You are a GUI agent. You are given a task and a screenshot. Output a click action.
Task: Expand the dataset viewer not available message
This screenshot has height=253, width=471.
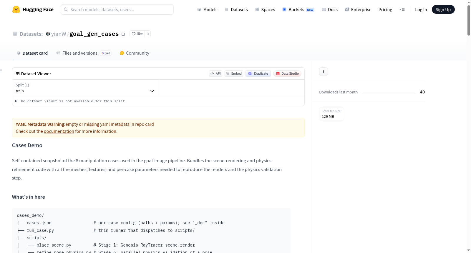tap(71, 101)
